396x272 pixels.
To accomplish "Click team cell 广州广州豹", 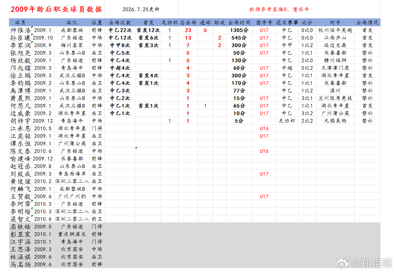I will pos(72,196).
